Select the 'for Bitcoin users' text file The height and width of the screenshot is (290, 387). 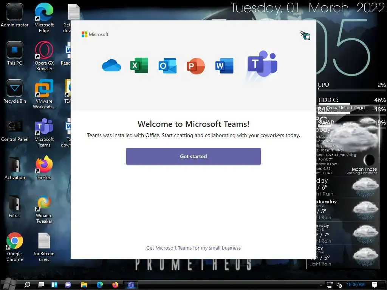[44, 247]
